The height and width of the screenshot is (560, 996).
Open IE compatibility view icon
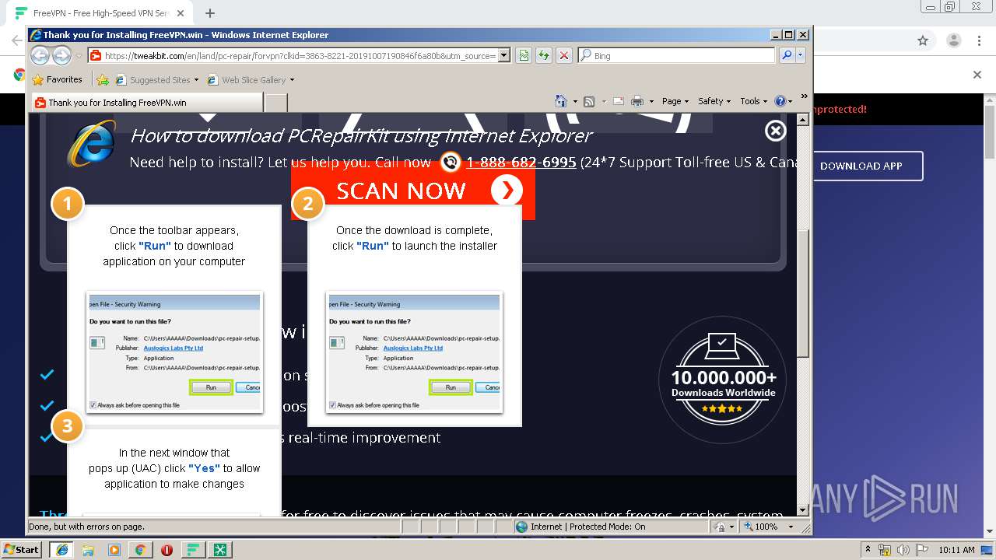(x=524, y=55)
